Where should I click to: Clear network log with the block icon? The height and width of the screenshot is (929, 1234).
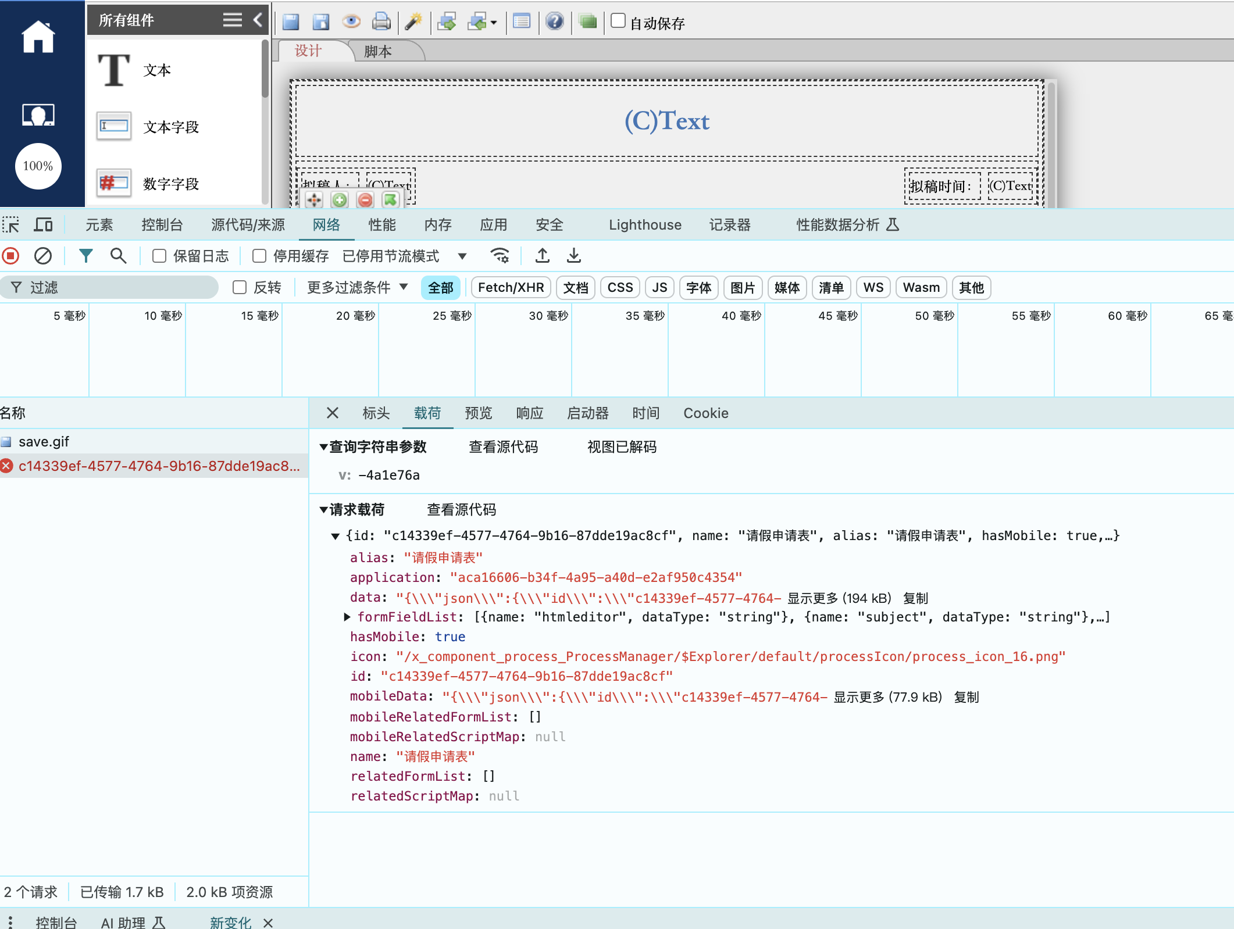43,256
